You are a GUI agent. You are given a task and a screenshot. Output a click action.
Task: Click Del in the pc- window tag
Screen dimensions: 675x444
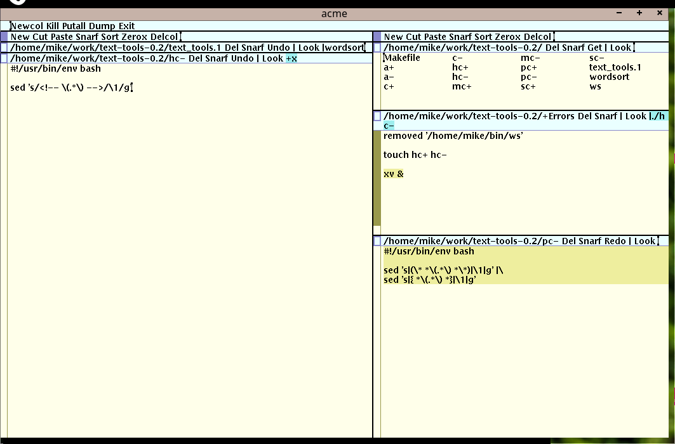click(x=569, y=240)
